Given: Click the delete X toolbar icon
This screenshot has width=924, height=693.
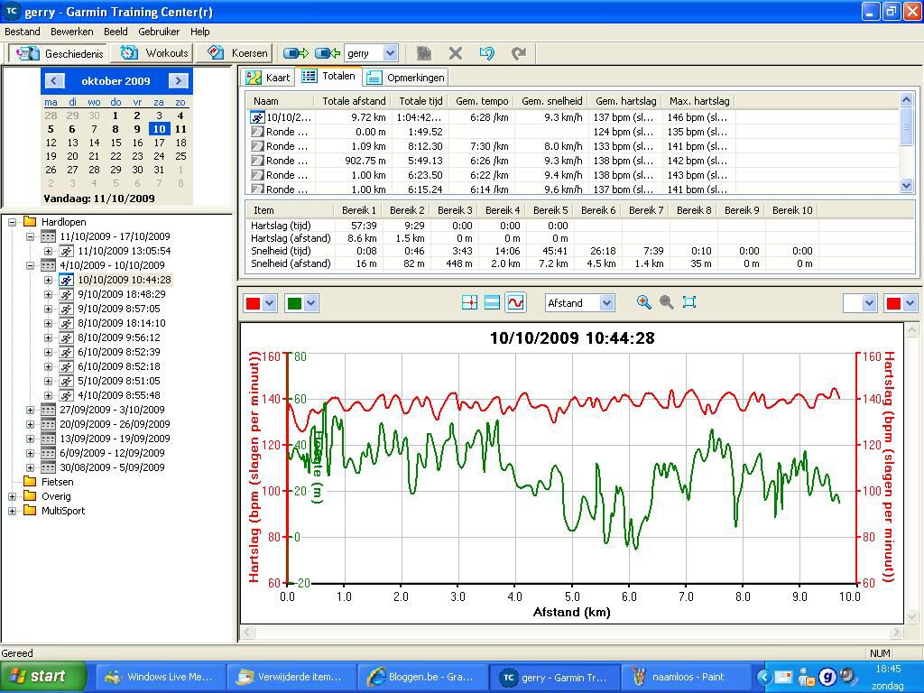Looking at the screenshot, I should pos(456,53).
